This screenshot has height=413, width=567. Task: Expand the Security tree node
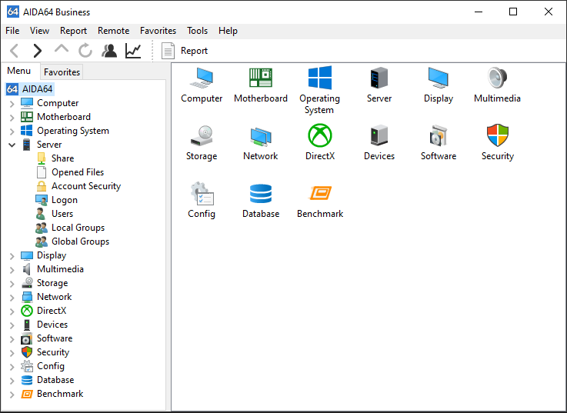coord(12,352)
